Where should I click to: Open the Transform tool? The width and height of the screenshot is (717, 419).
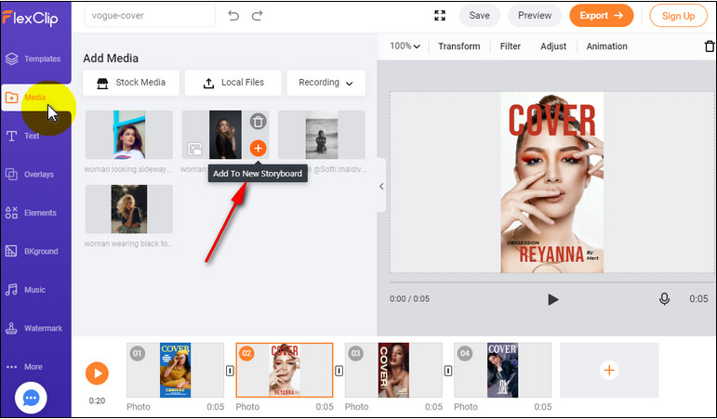tap(459, 46)
